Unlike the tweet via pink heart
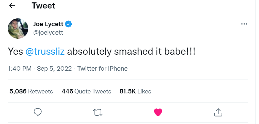Viewport: 259px width, 124px height. [158, 112]
